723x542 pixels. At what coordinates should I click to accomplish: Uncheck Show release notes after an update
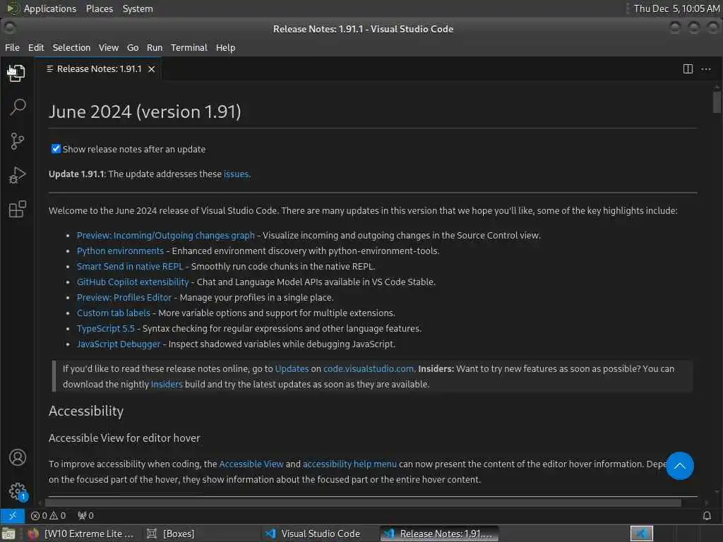pos(56,148)
